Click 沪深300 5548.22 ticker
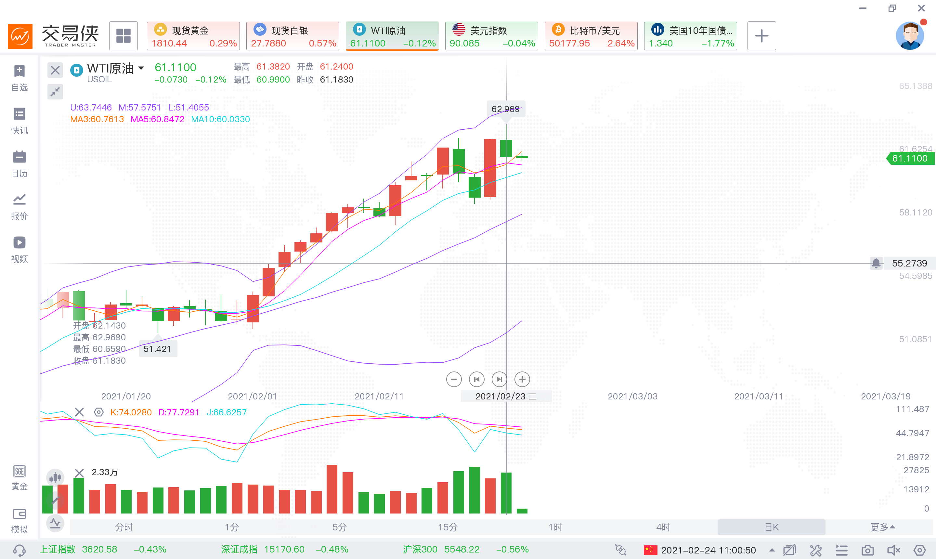Image resolution: width=936 pixels, height=559 pixels. (x=465, y=549)
